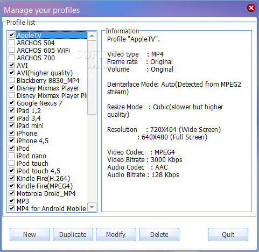Select the AVI profile name
259x252 pixels.
[x=22, y=66]
